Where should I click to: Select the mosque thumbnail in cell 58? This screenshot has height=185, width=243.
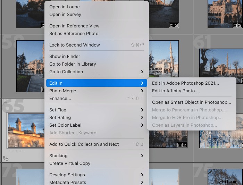(x=31, y=66)
